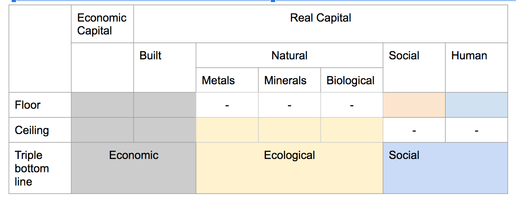The height and width of the screenshot is (198, 516).
Task: Select the "Floor" row label cell
Action: click(40, 105)
